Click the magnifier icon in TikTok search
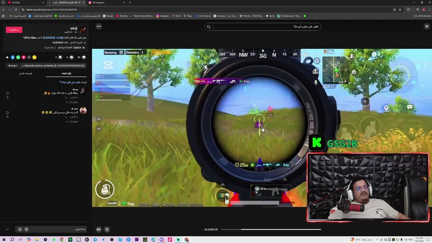The height and width of the screenshot is (243, 432). [209, 27]
